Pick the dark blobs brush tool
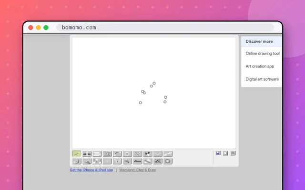Screen dimensions: 305x190 (x=148, y=154)
